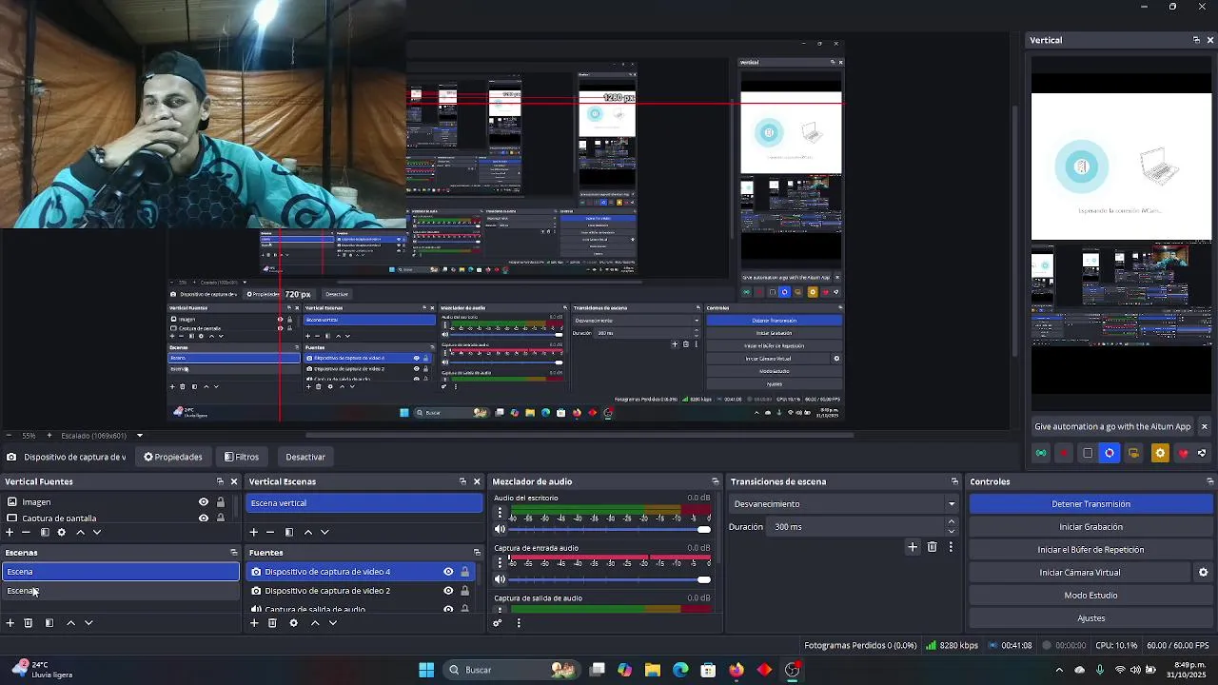Enable Modo Estudio
1218x685 pixels.
point(1090,596)
